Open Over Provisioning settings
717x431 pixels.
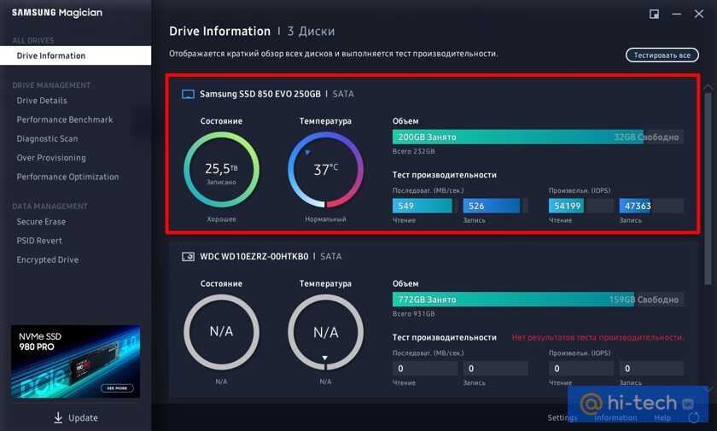point(51,158)
